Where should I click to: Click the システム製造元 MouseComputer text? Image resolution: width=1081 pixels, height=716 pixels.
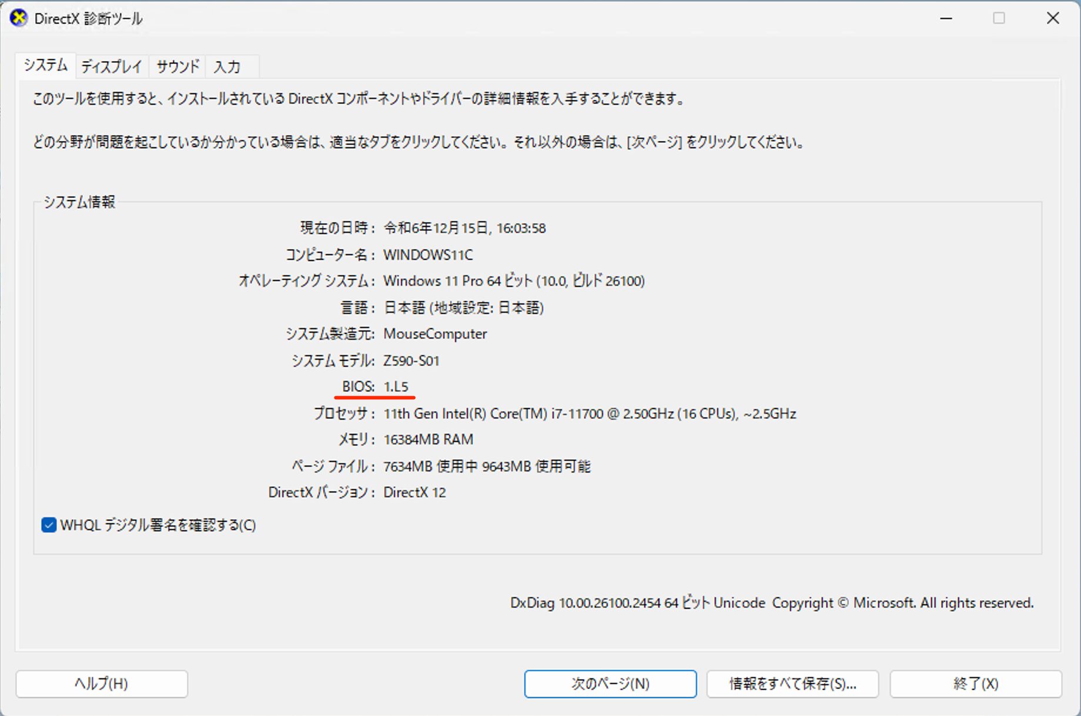pos(434,334)
